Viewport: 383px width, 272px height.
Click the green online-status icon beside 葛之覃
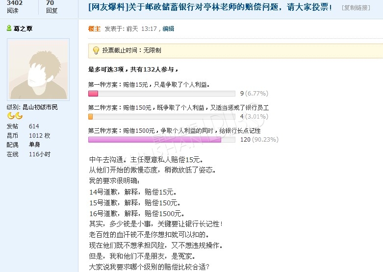(9, 28)
